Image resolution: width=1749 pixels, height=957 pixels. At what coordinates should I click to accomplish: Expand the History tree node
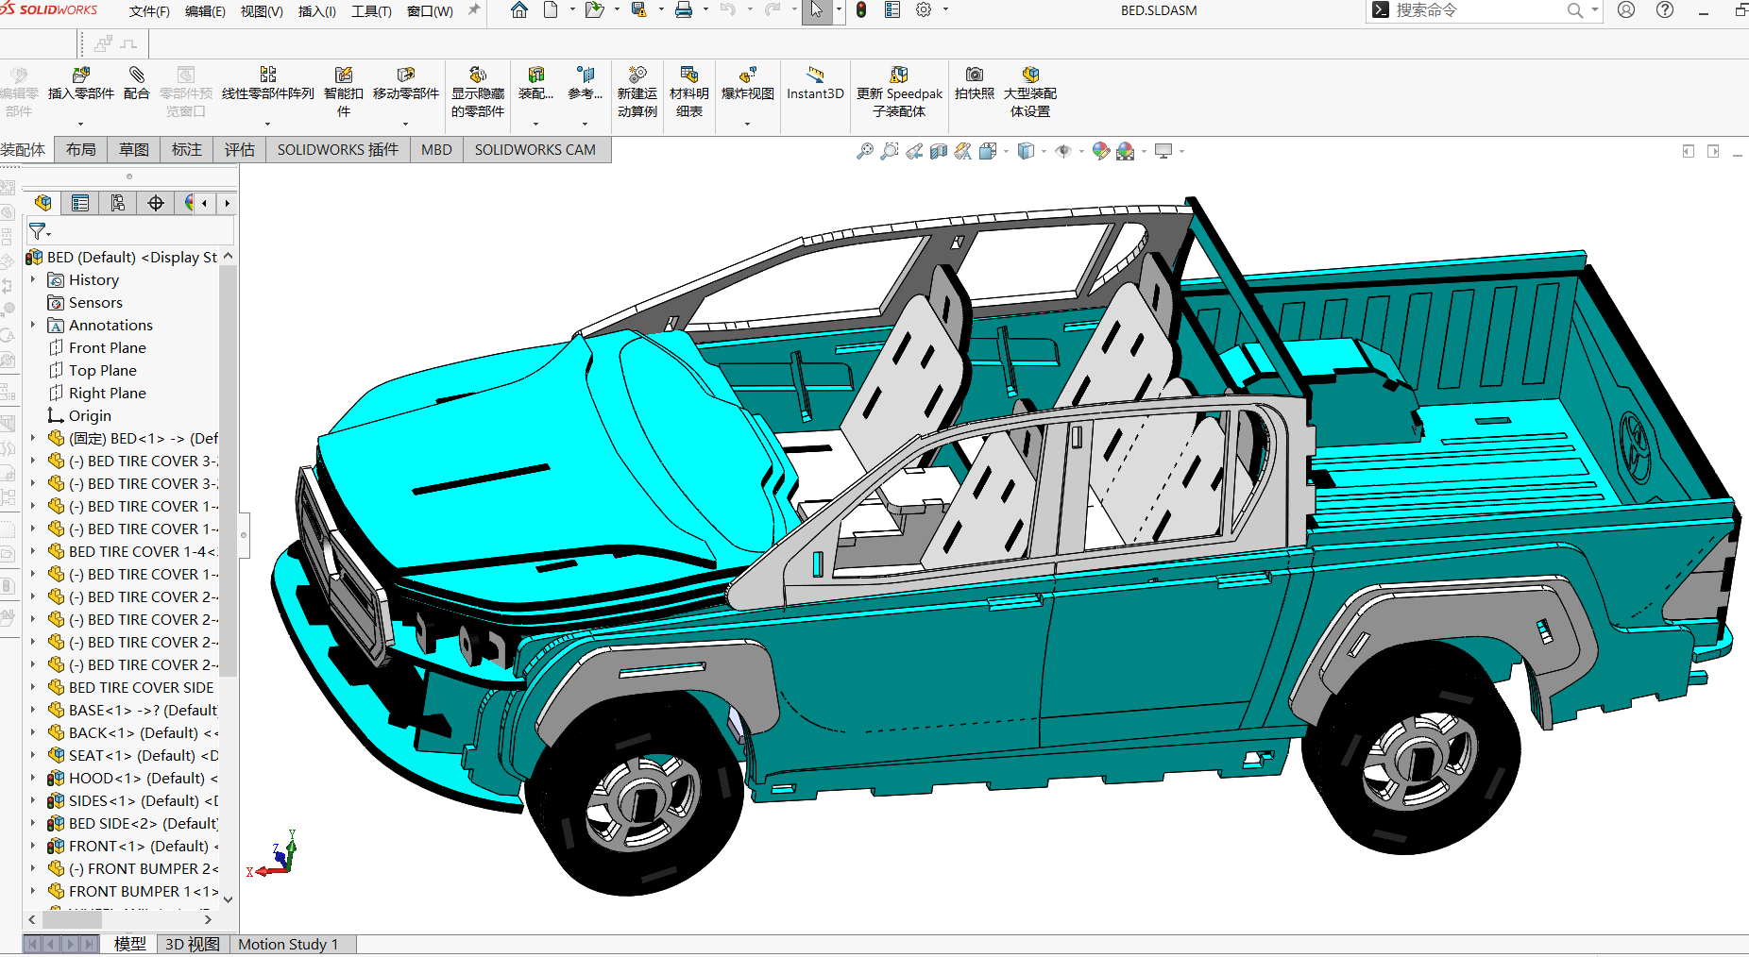33,279
